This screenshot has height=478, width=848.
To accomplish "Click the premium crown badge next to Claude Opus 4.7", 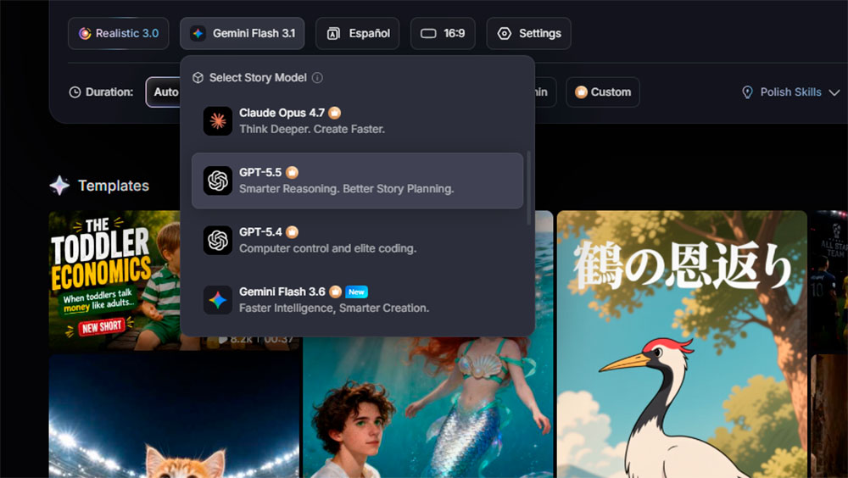I will [335, 113].
